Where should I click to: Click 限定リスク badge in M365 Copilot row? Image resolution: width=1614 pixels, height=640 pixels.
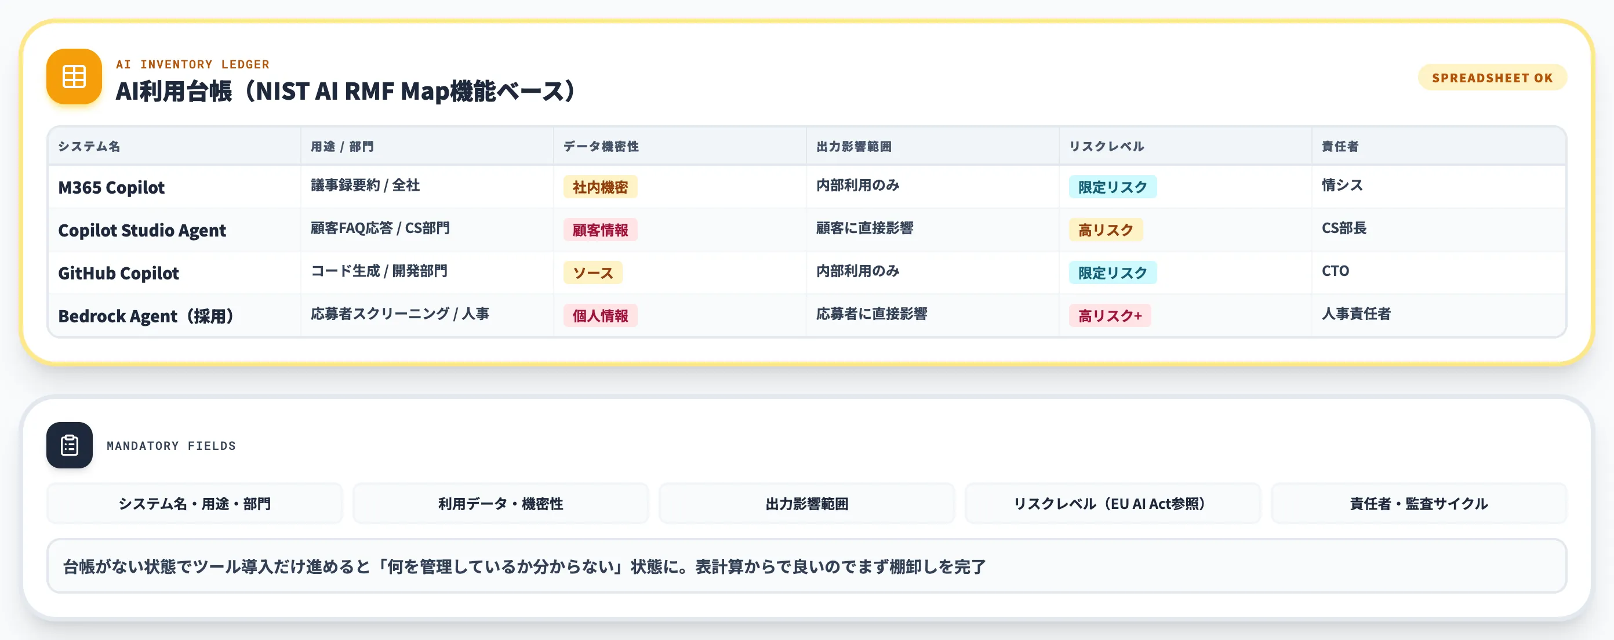(1113, 187)
